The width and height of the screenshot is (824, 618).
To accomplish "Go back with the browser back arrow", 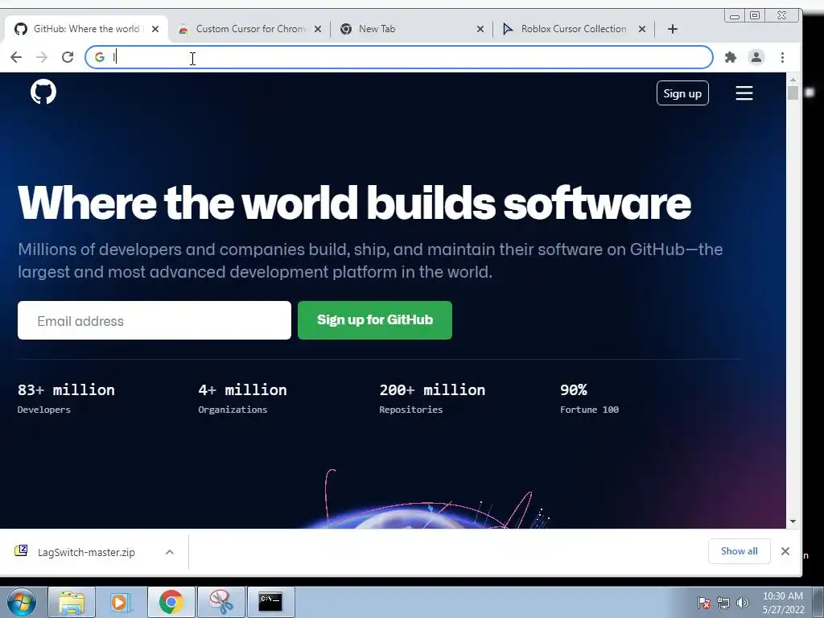I will click(16, 57).
